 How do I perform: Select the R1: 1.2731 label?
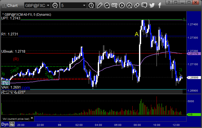point(10,34)
